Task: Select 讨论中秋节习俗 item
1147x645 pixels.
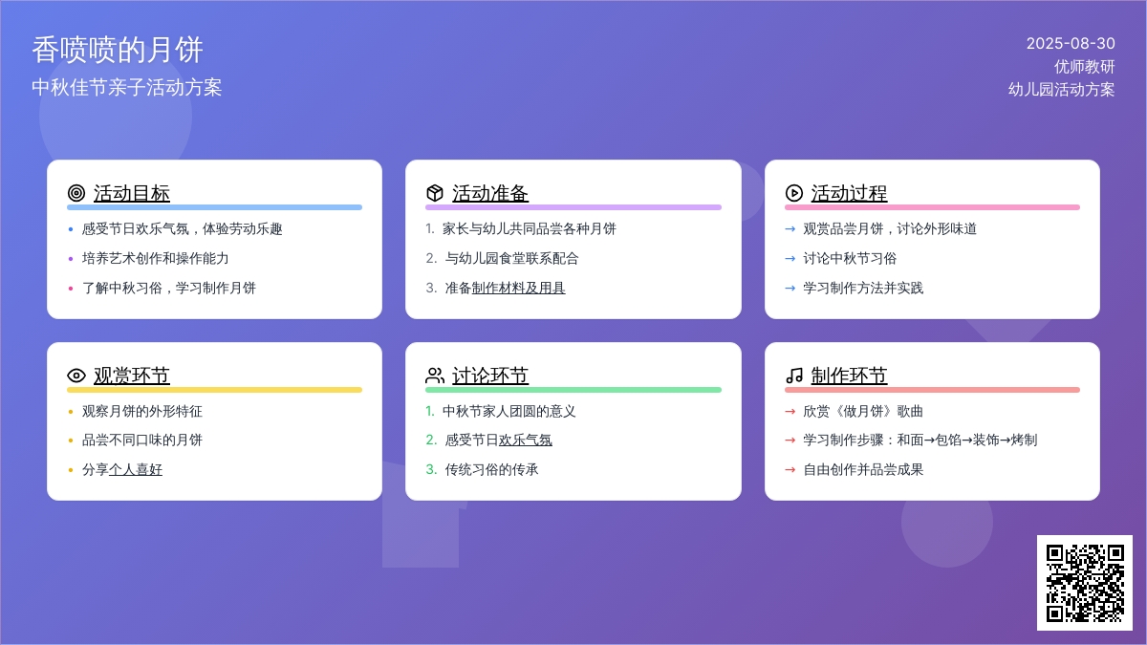Action: 850,259
